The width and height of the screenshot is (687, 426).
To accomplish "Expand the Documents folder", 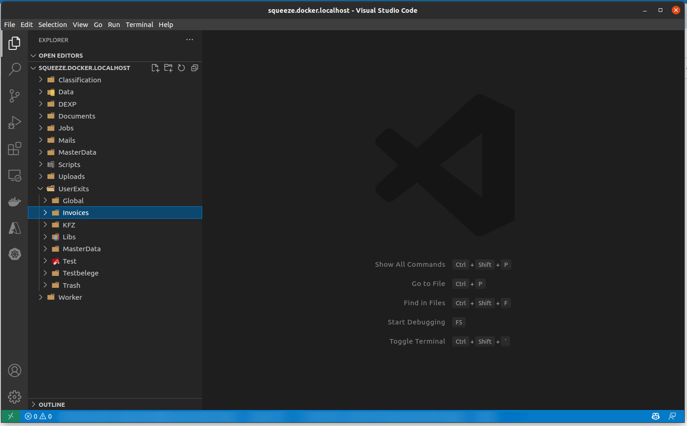I will tap(115, 116).
